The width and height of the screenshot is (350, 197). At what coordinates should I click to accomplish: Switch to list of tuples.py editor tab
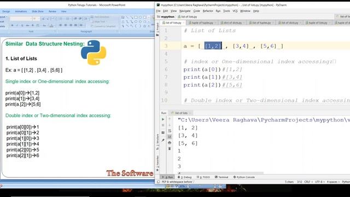260,23
